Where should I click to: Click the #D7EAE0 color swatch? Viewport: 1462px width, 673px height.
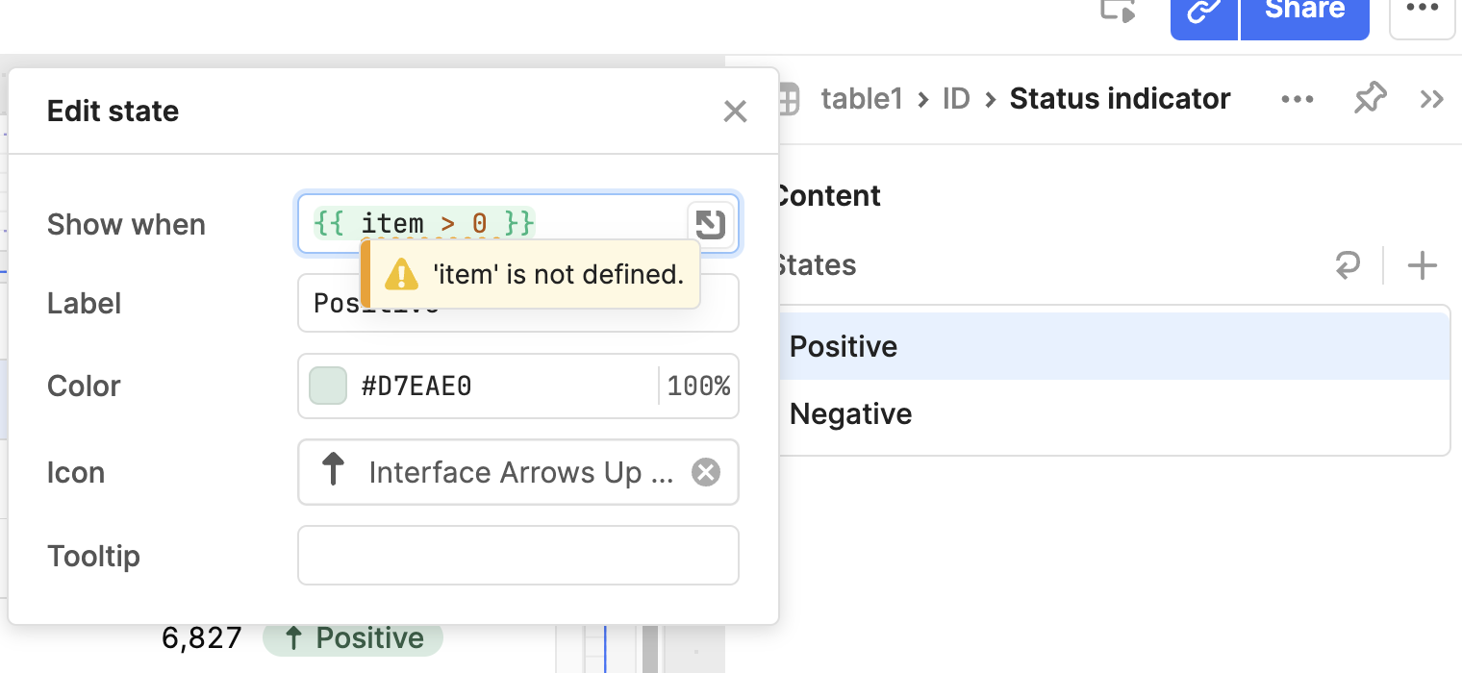pyautogui.click(x=328, y=386)
